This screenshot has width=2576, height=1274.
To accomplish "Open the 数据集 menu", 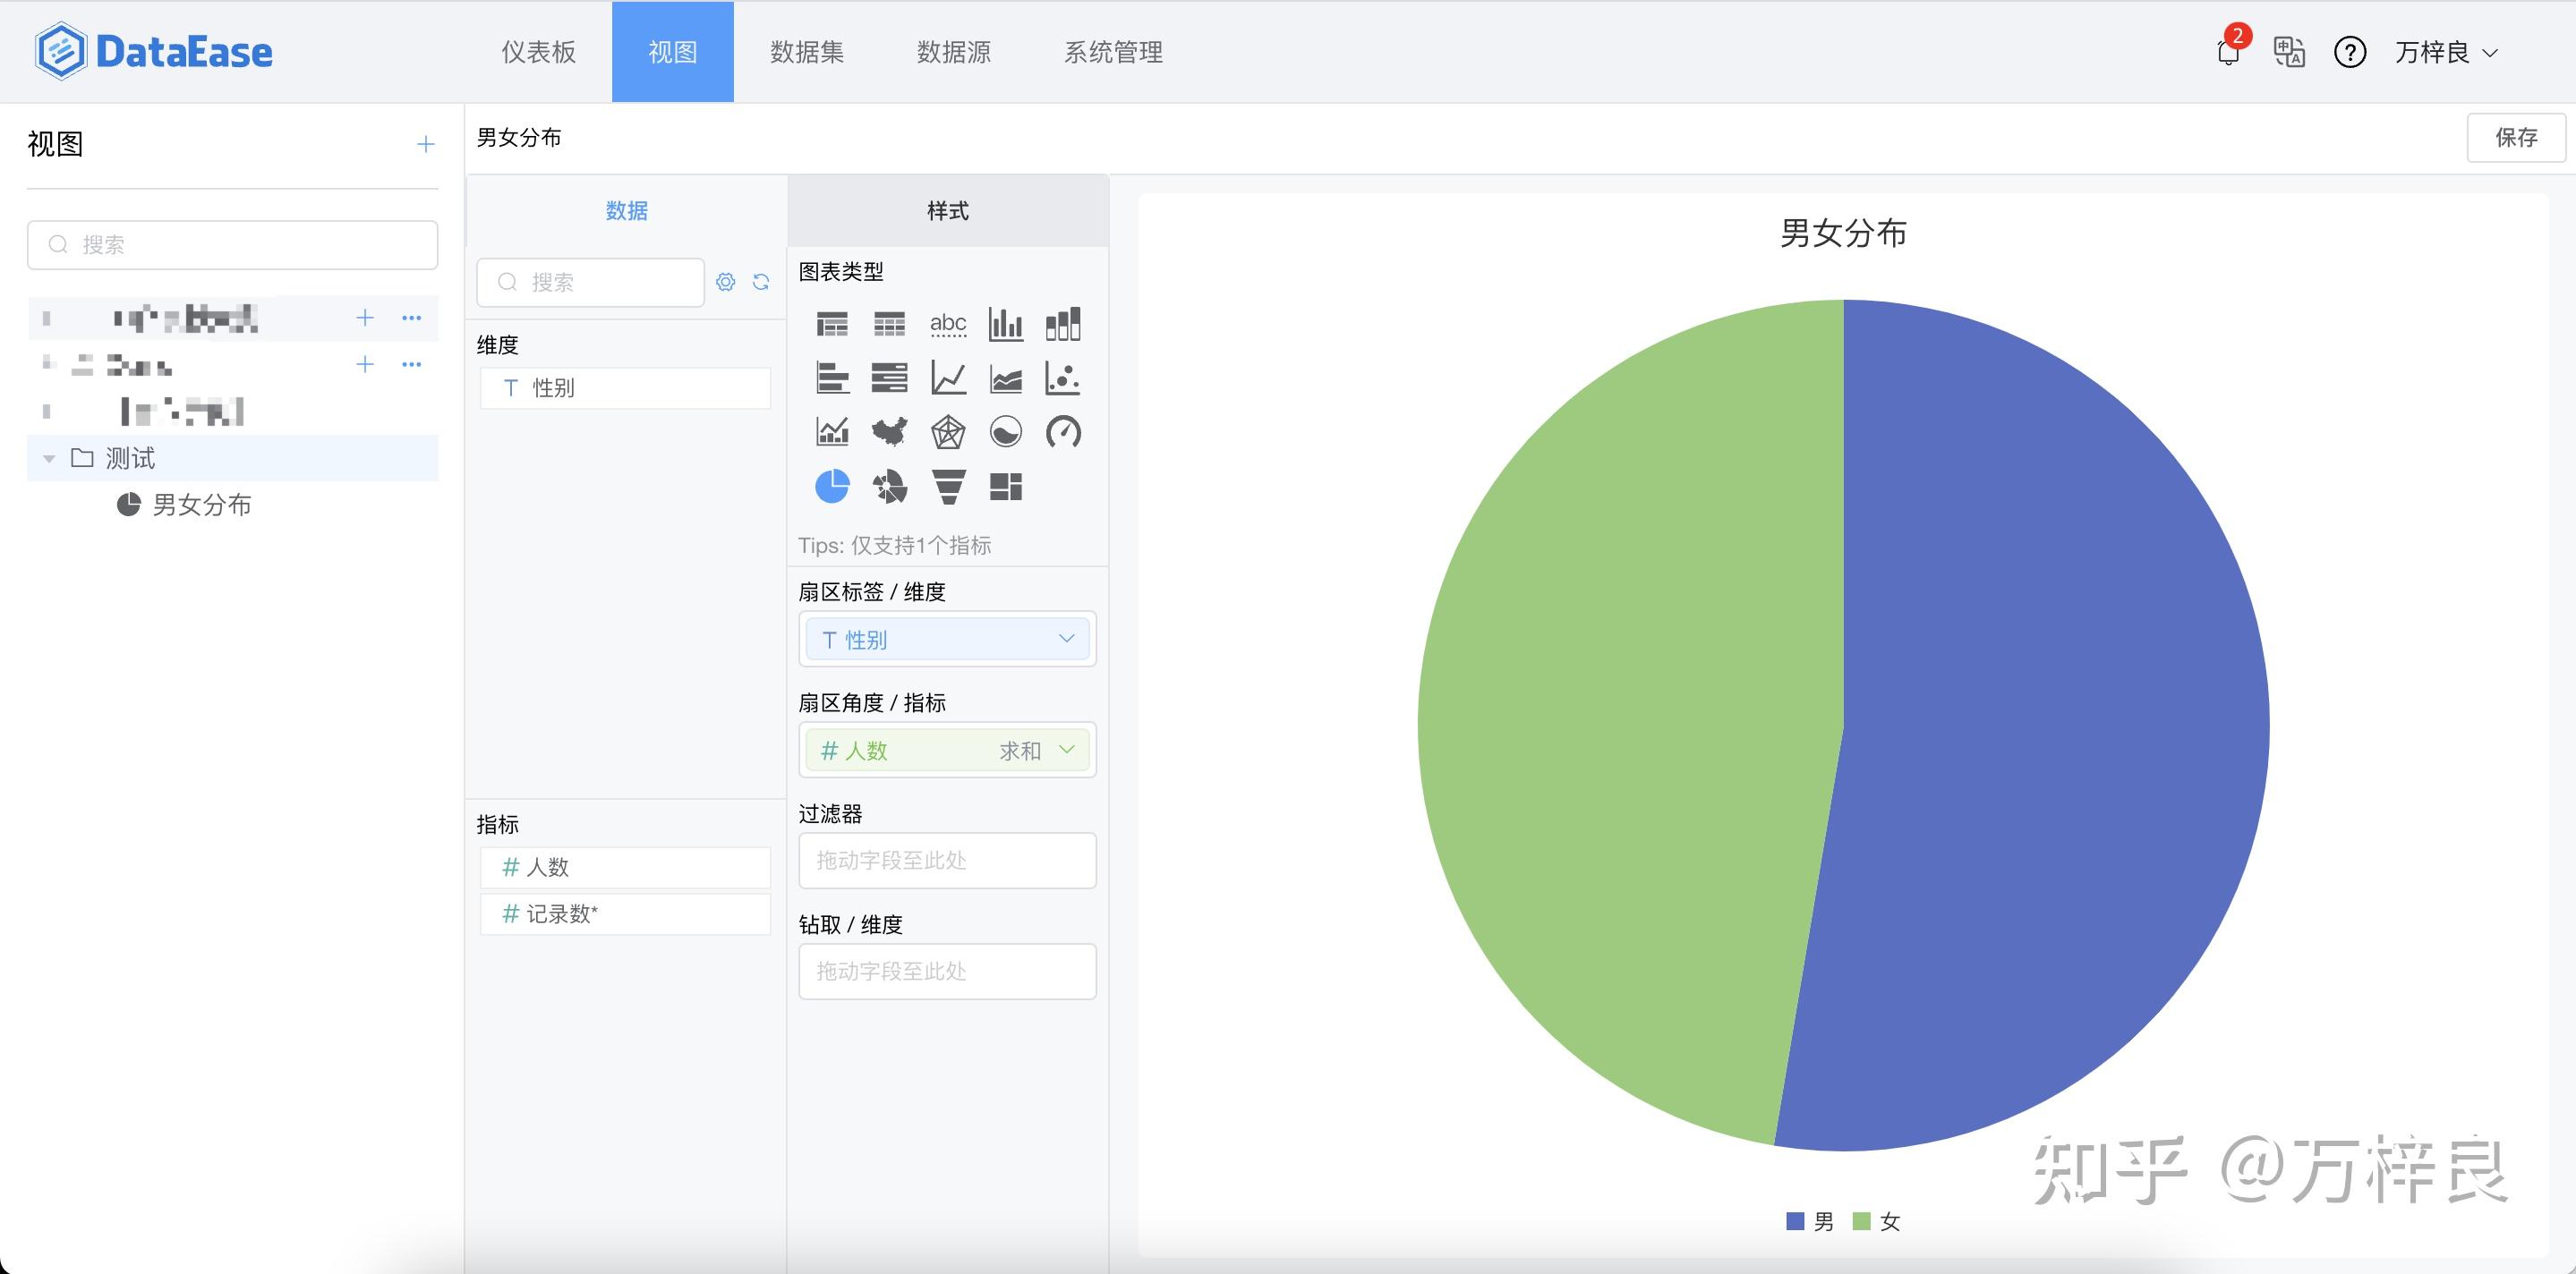I will pos(807,52).
